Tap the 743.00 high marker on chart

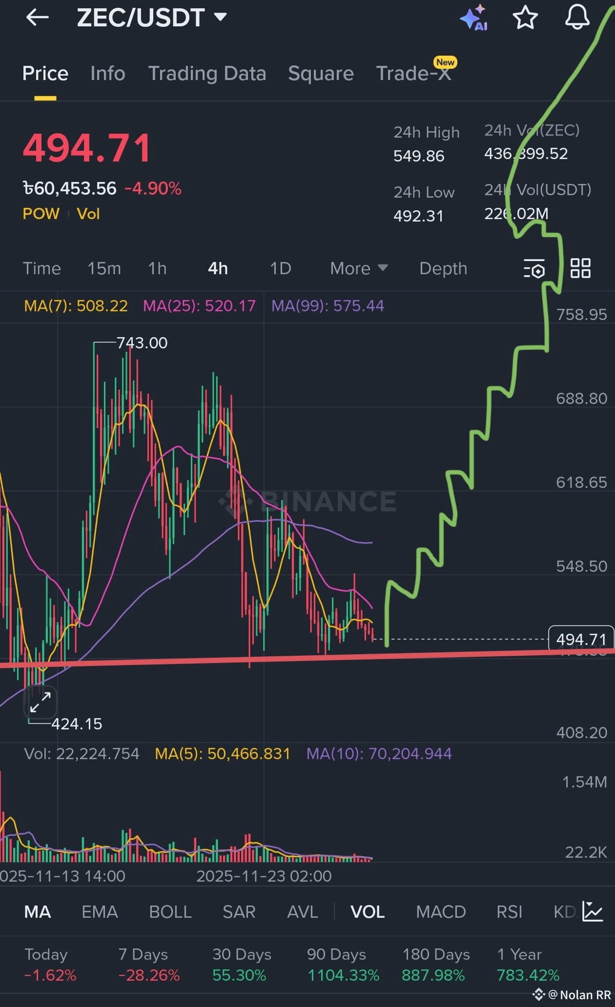click(x=142, y=343)
